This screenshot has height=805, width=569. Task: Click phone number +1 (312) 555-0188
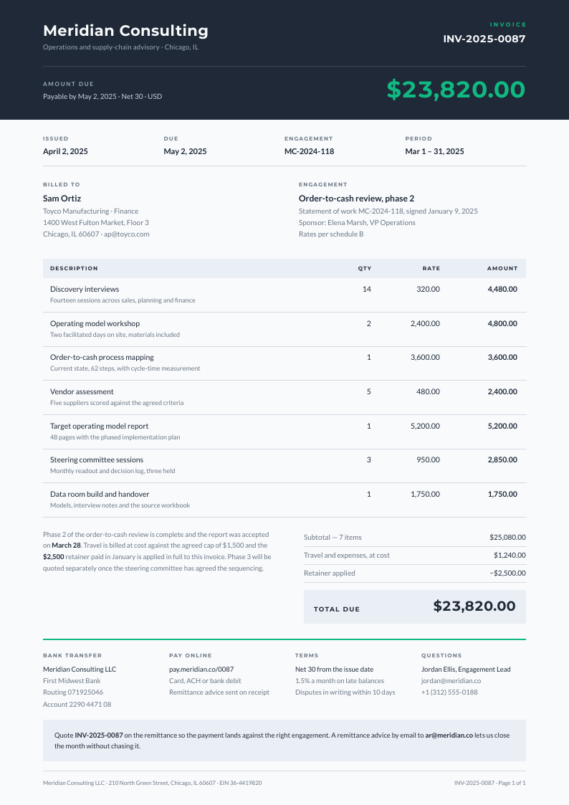449,692
